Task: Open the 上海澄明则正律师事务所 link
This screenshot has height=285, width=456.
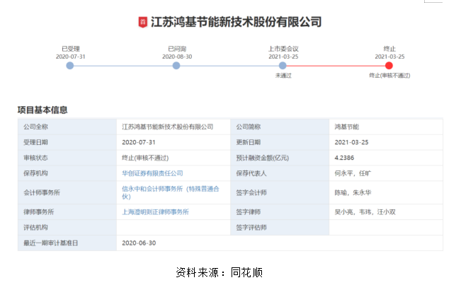Action: (x=155, y=212)
